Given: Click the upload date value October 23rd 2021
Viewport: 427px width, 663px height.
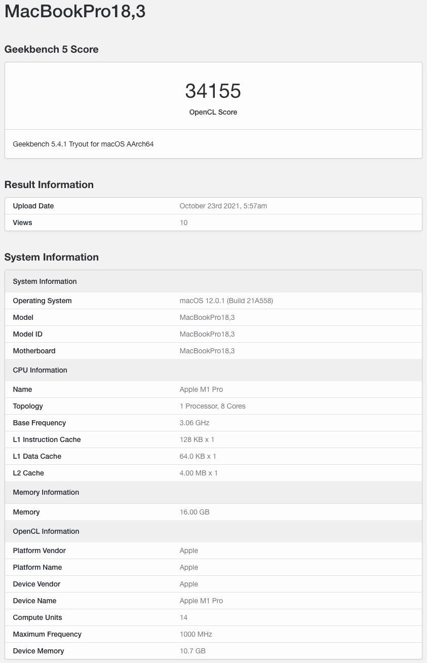Looking at the screenshot, I should [223, 206].
